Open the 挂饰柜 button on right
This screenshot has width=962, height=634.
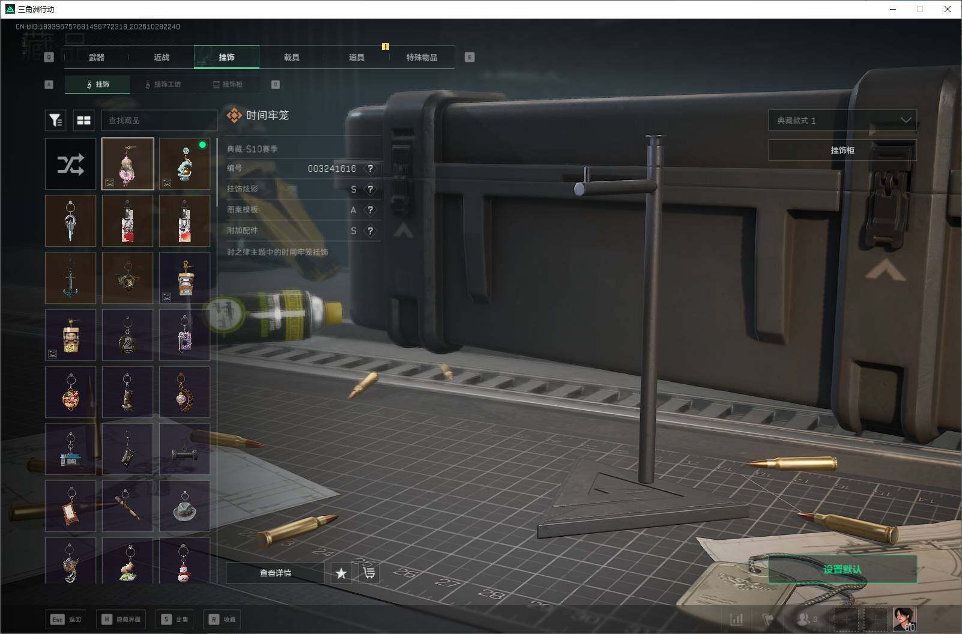843,150
